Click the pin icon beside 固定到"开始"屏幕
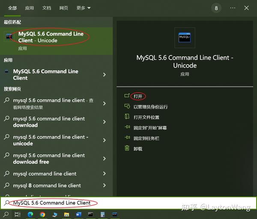The width and height of the screenshot is (257, 219). 127,127
